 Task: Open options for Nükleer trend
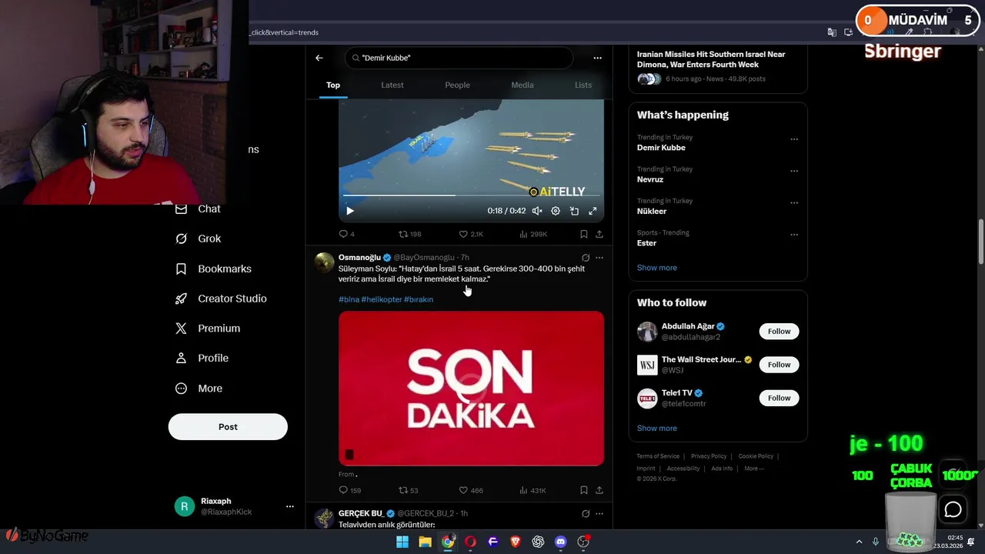pos(794,203)
